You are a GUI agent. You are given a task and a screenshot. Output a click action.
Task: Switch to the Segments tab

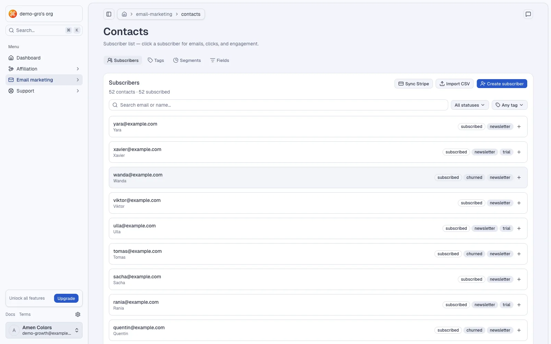pos(187,60)
